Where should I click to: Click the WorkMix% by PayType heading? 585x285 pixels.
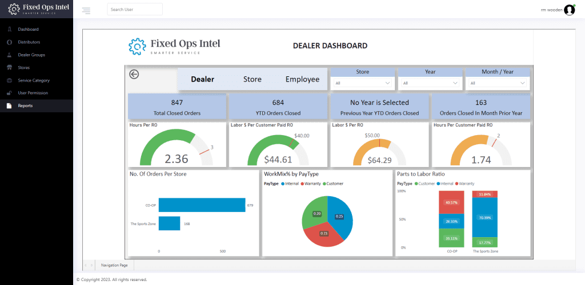291,174
